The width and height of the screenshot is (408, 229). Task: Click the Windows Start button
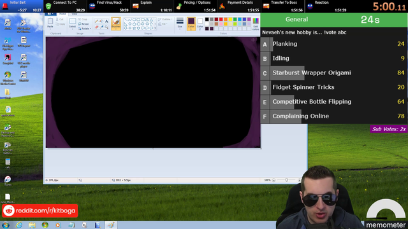click(x=6, y=225)
